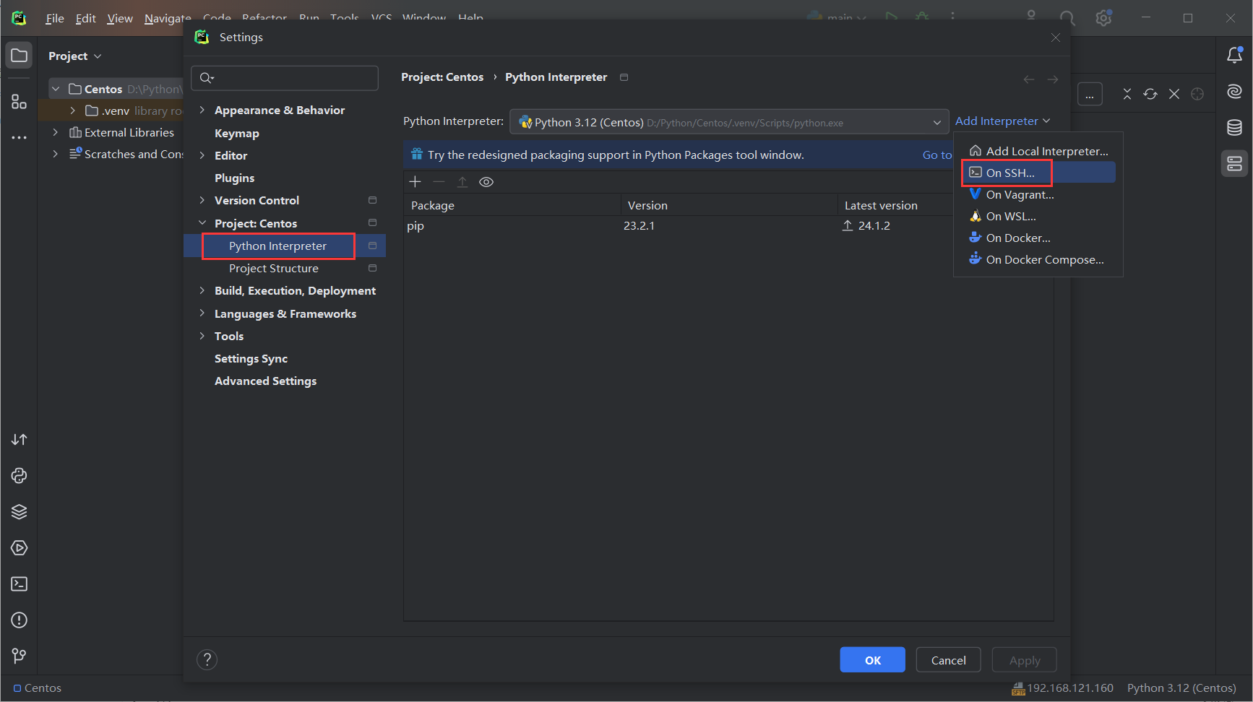Select Advanced Settings page
The image size is (1253, 702).
pos(265,381)
